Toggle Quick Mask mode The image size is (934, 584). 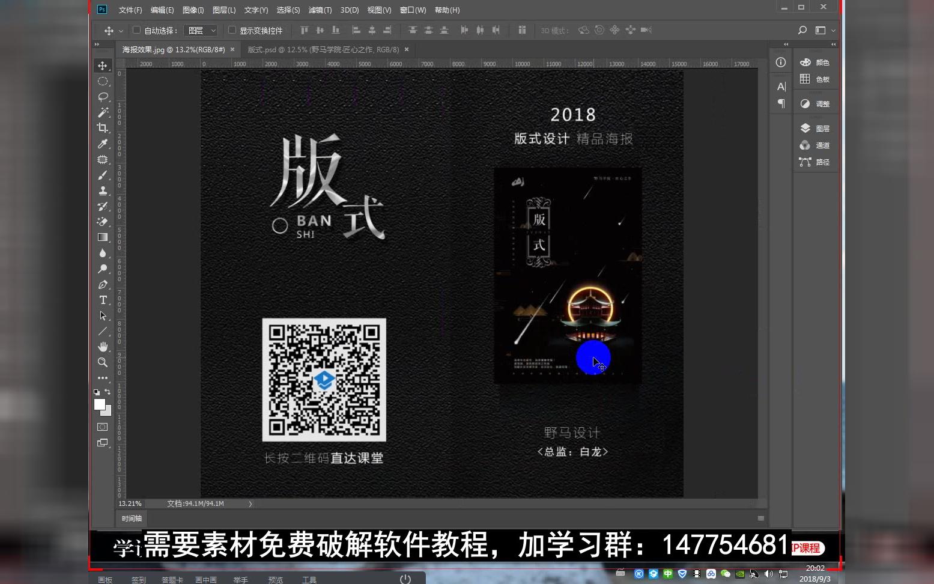pyautogui.click(x=103, y=427)
